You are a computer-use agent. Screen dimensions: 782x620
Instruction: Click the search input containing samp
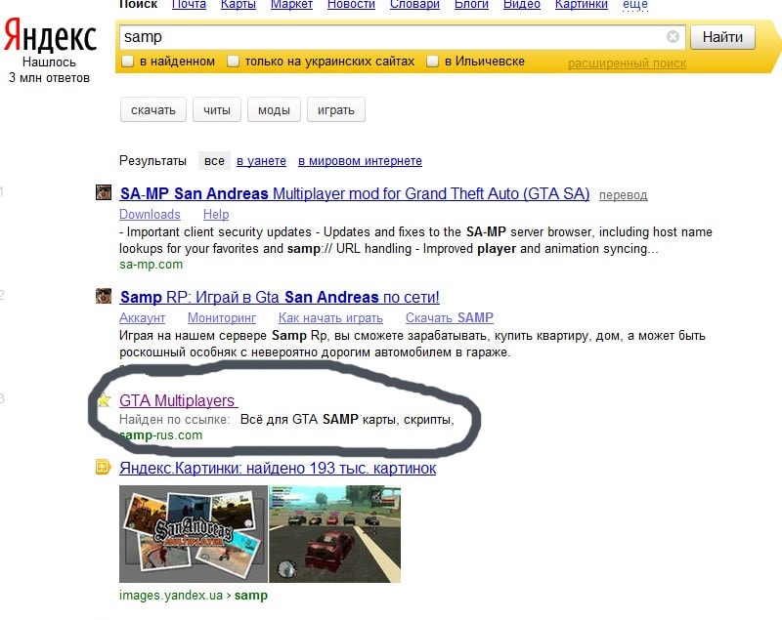point(394,37)
